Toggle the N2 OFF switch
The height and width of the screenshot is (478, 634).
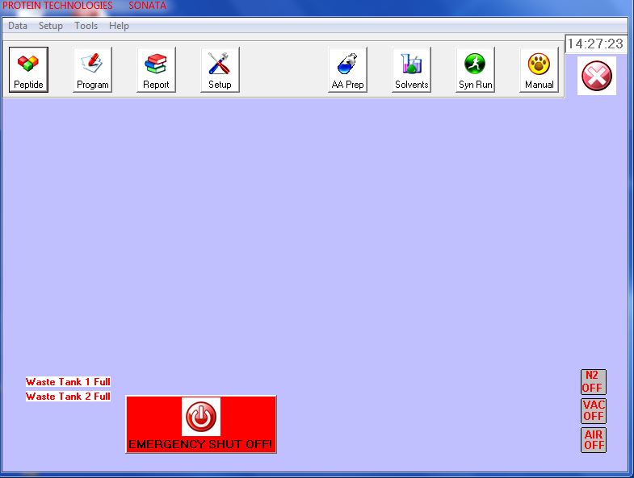(593, 382)
